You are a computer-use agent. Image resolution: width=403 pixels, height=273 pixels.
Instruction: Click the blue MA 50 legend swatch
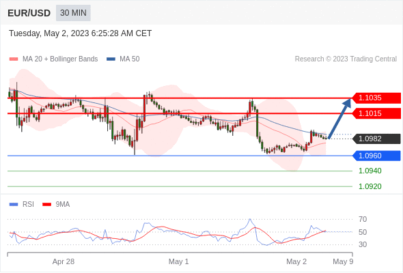click(x=111, y=59)
